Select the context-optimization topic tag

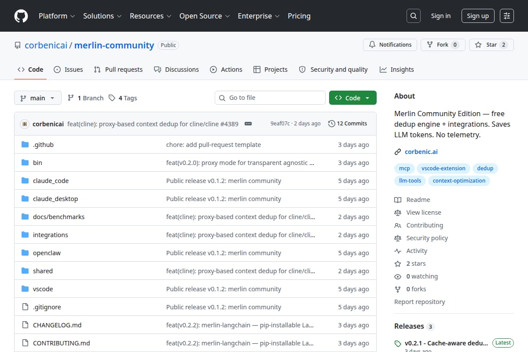tap(459, 181)
